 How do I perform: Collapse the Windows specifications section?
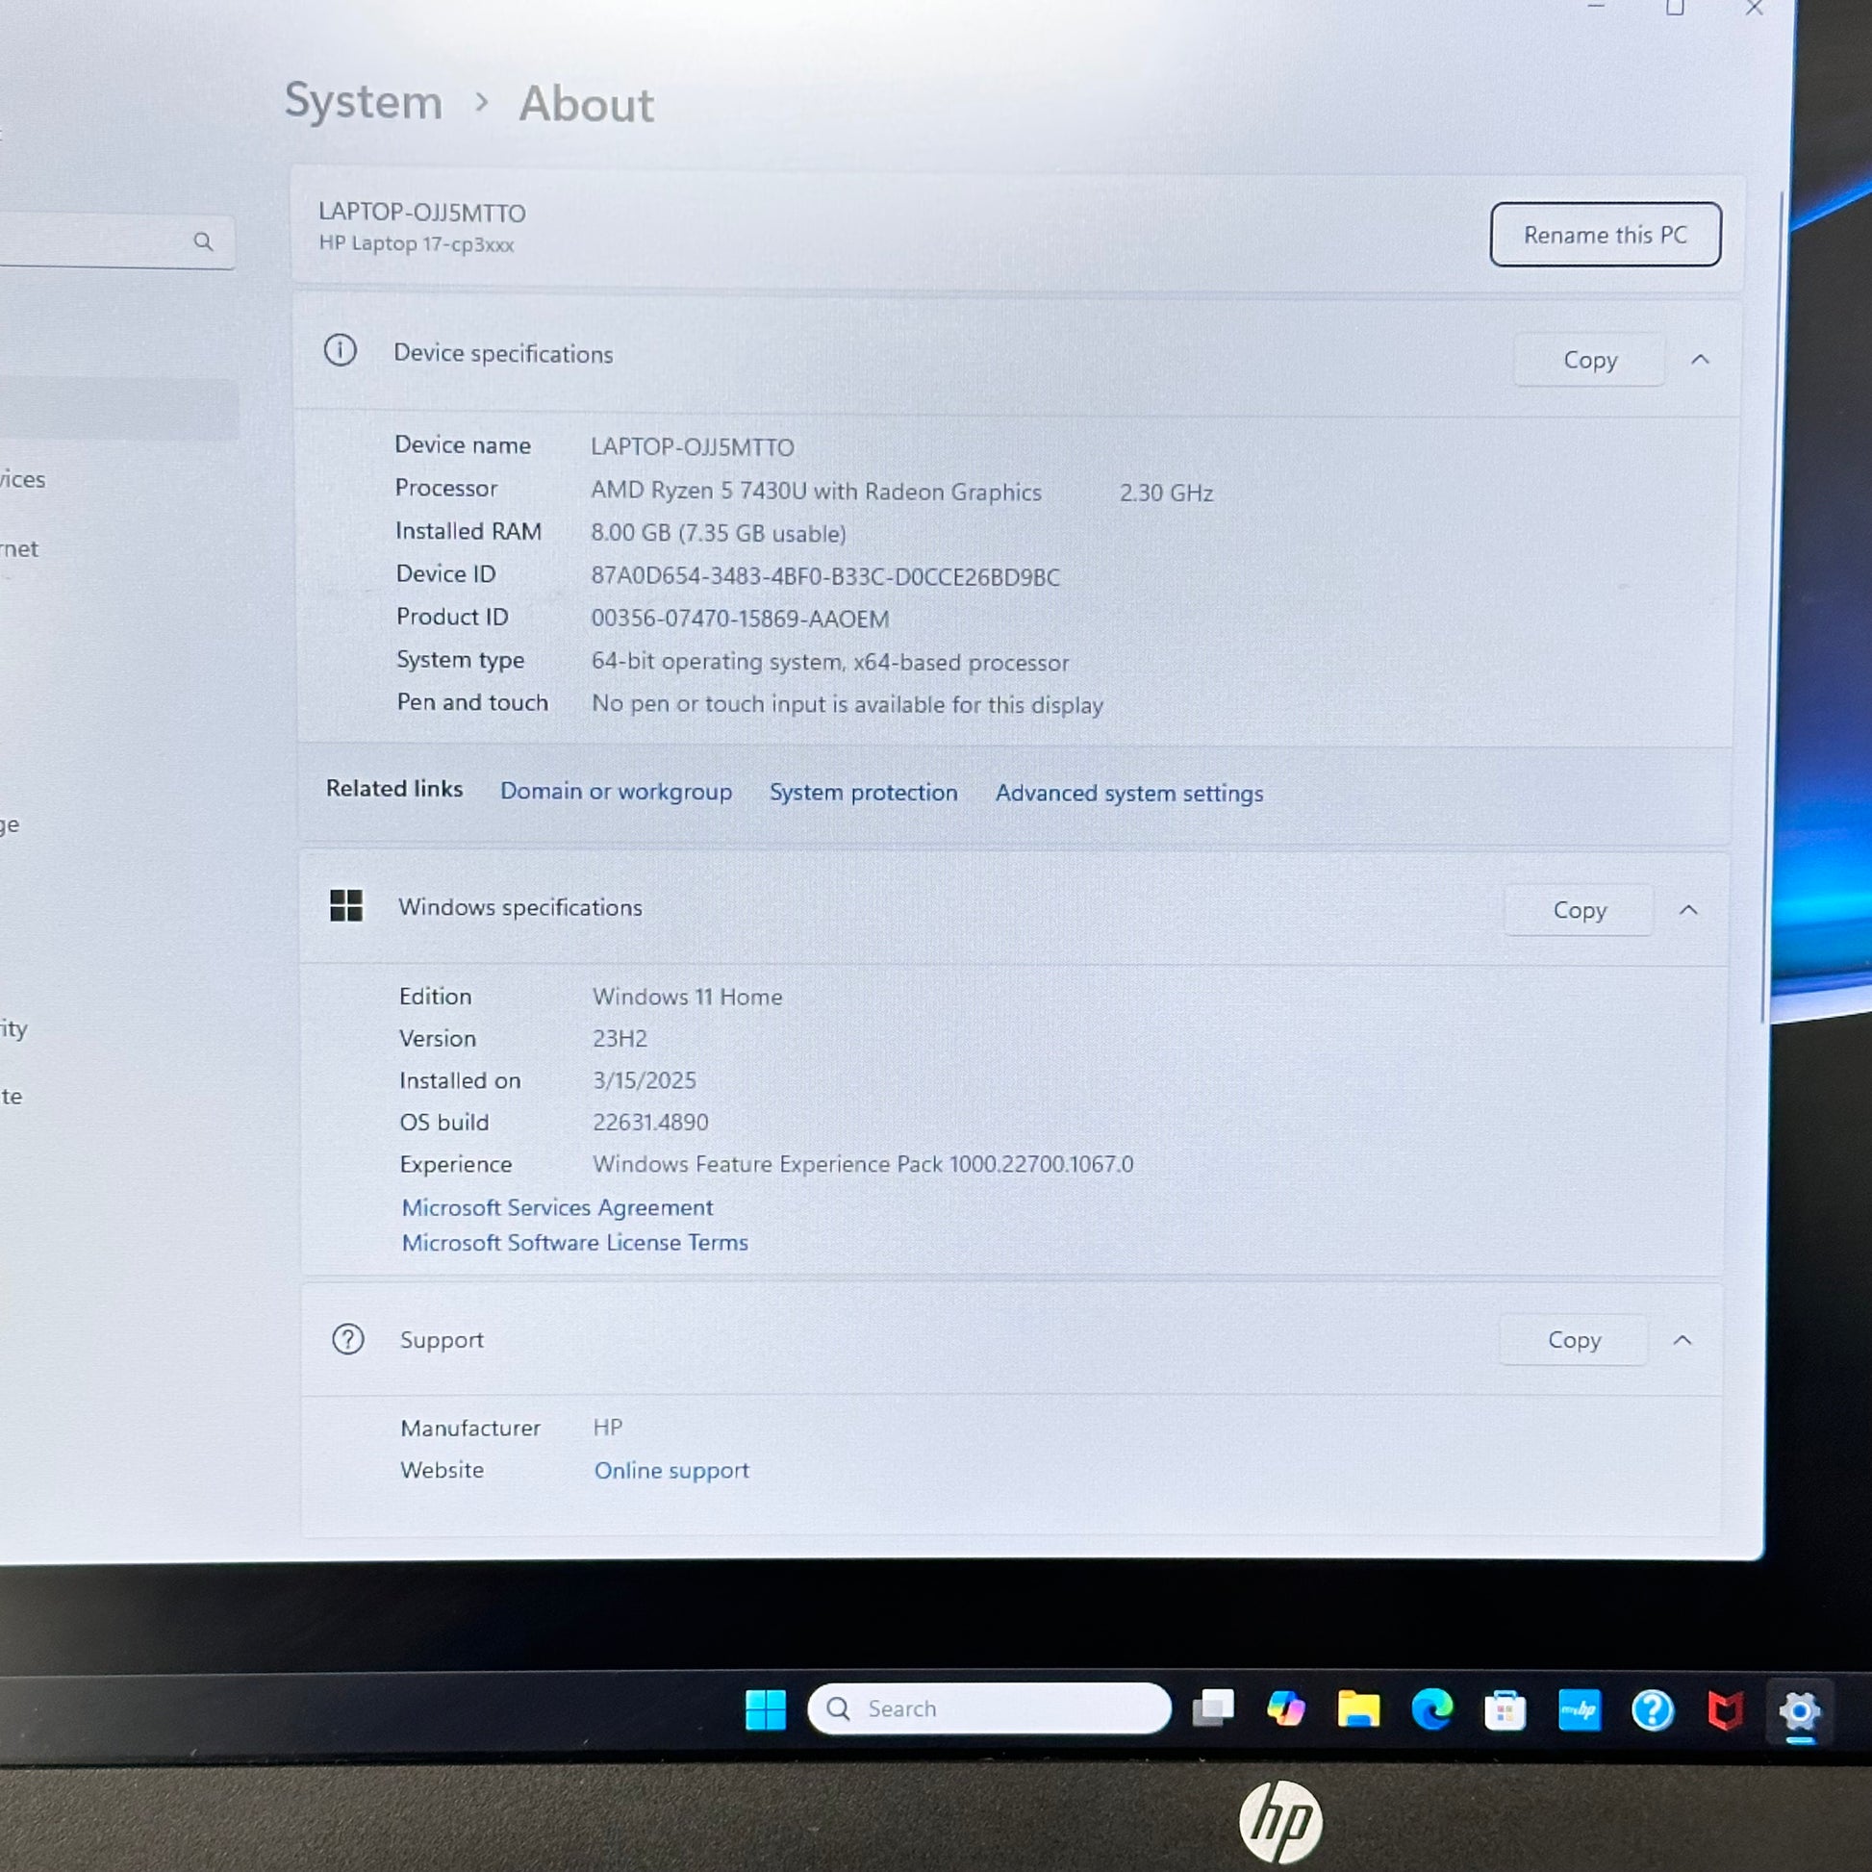[x=1688, y=910]
